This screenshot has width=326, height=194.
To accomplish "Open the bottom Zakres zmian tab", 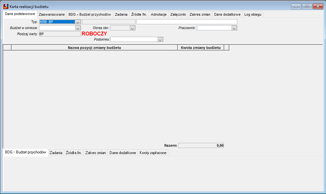I will 95,153.
